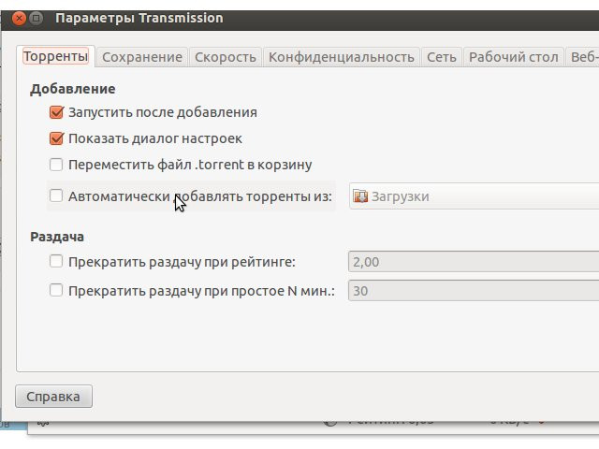Enable 'Прекратить раздачу при простое N мин.'
599x449 pixels.
click(56, 291)
